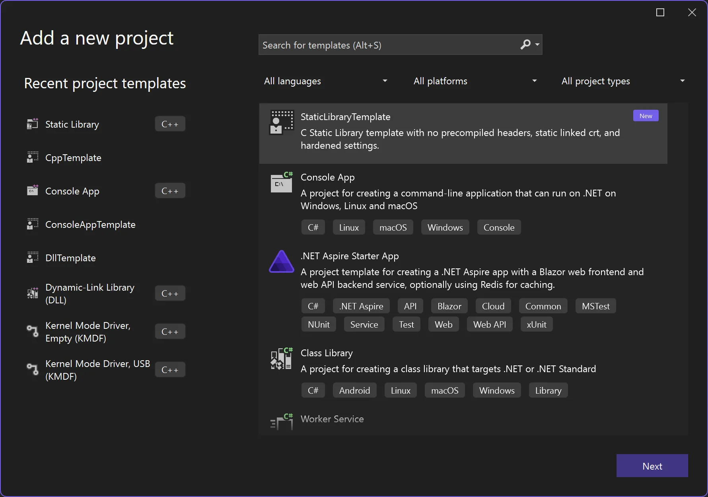The width and height of the screenshot is (708, 497).
Task: Open the All platforms filter dropdown
Action: [475, 81]
